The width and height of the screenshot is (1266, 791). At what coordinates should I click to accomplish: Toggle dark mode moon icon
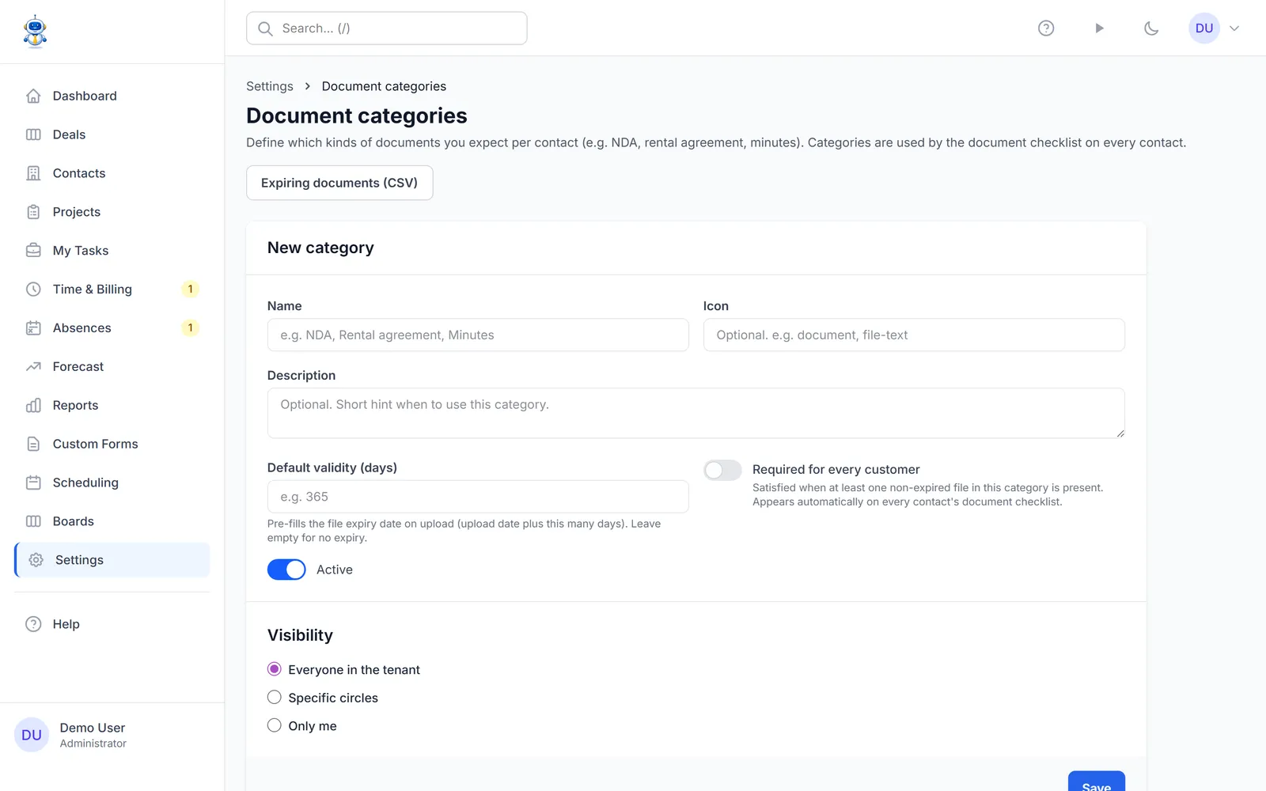1151,28
